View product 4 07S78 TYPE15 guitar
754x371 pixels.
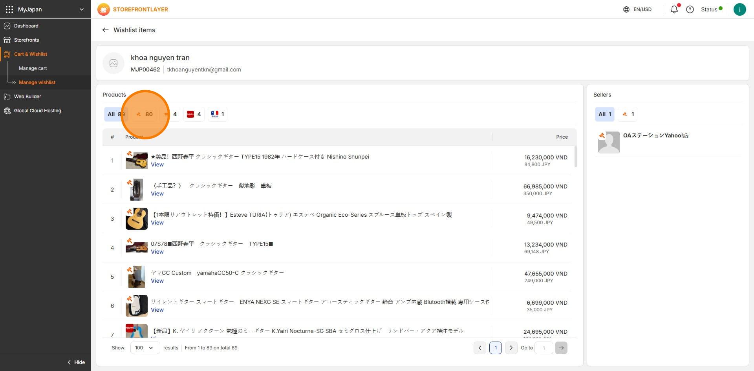(157, 252)
